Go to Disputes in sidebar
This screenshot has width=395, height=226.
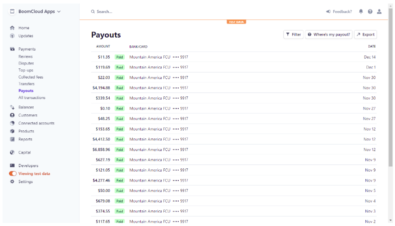(x=26, y=63)
